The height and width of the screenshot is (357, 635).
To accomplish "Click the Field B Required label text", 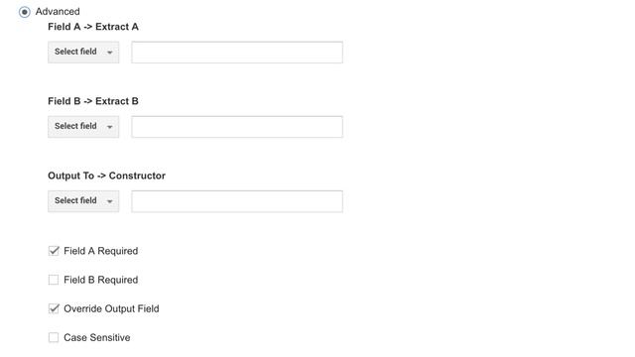I will (x=101, y=280).
